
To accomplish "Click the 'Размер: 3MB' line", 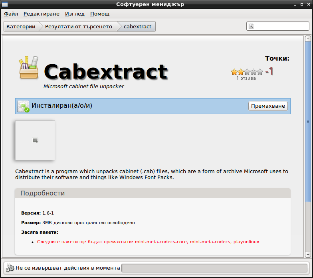I will [78, 223].
